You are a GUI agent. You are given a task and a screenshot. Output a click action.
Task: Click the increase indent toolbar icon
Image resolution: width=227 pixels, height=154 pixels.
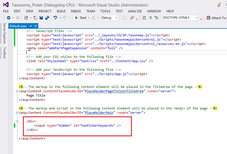(150, 18)
